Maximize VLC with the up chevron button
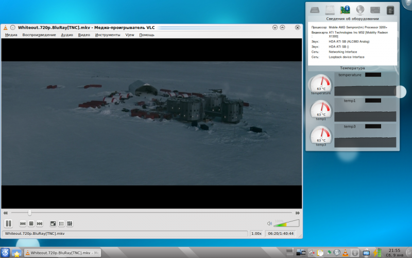Image resolution: width=412 pixels, height=258 pixels. [282, 27]
